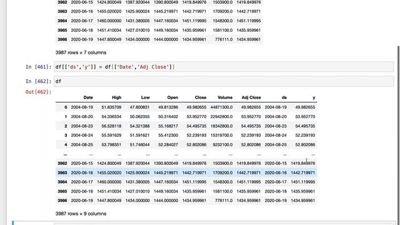Screen dimensions: 400x225
Task: Click Volume value 9232100.0
Action: (x=222, y=144)
